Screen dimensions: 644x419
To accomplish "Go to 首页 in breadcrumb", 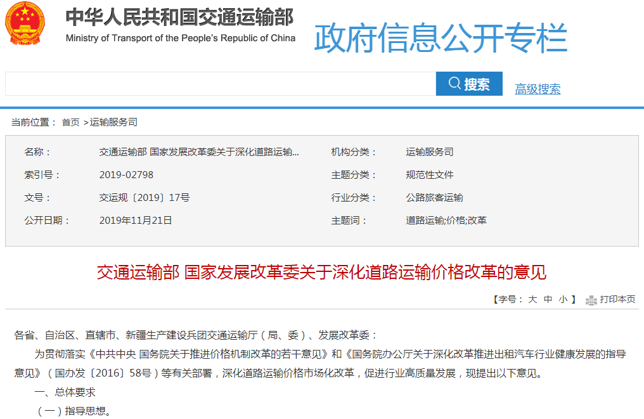I will tap(70, 122).
